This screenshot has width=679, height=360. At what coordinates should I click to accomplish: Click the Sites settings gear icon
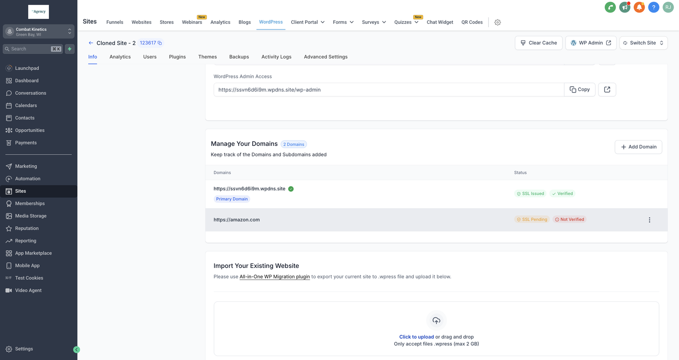point(498,22)
